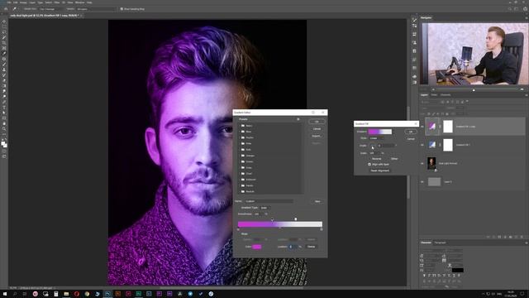Select the Zoom tool

point(4,129)
